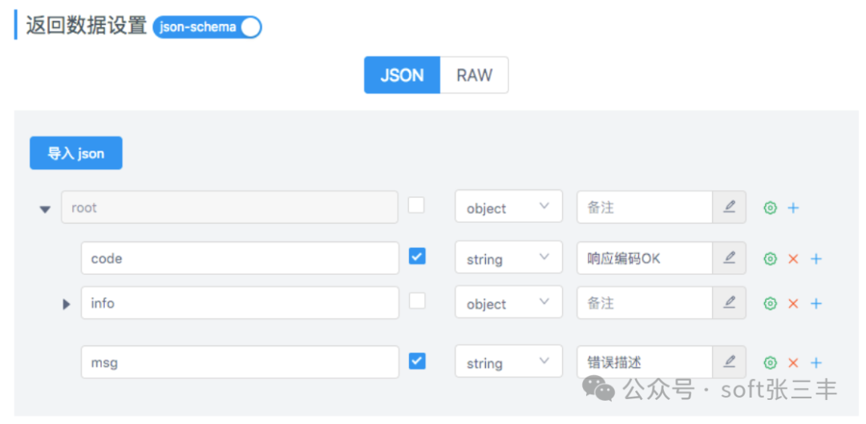Click the info row 备注 remark input
The image size is (866, 424).
click(x=645, y=302)
